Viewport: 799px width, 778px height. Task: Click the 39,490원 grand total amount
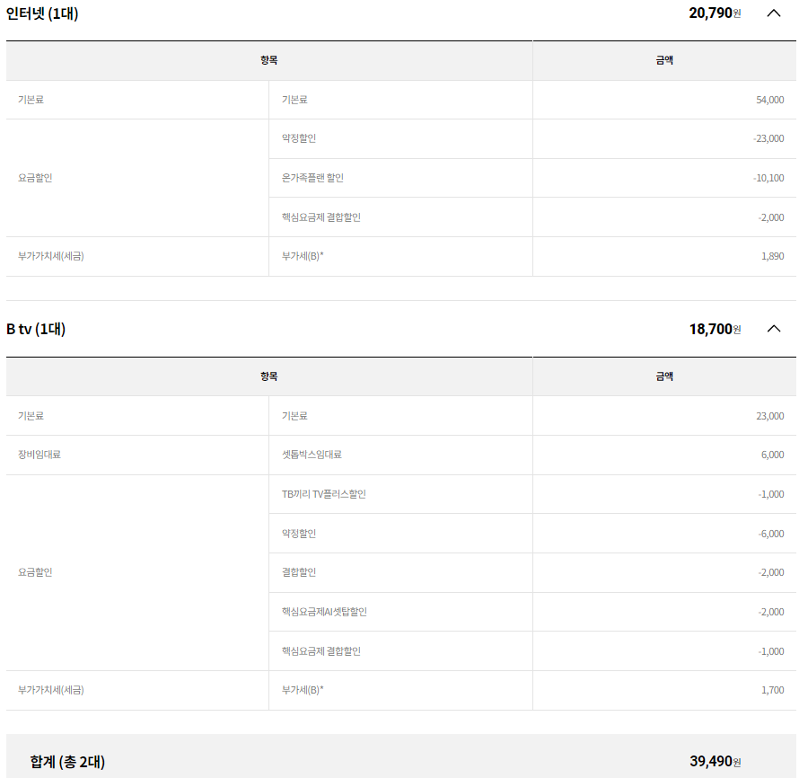[x=715, y=762]
